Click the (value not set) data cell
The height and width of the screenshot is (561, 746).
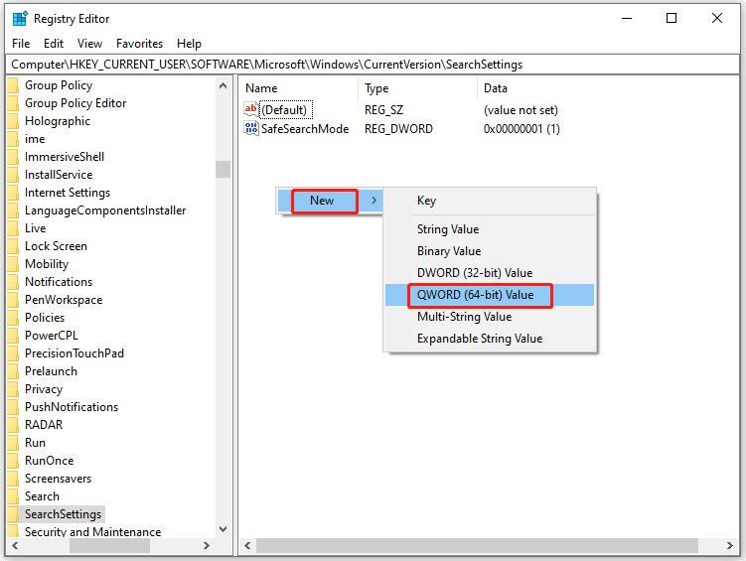point(521,110)
